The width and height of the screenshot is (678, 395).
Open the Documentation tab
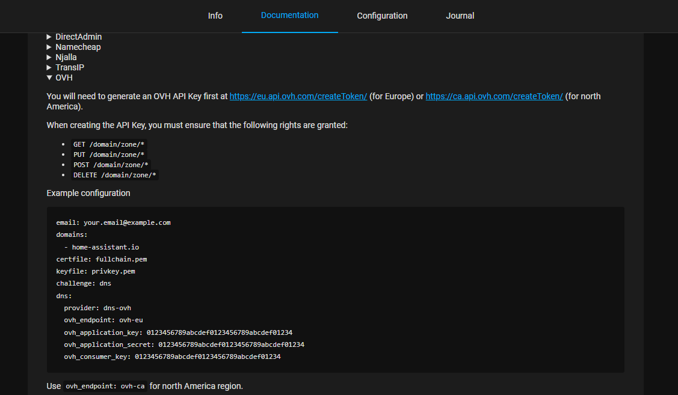pos(290,16)
